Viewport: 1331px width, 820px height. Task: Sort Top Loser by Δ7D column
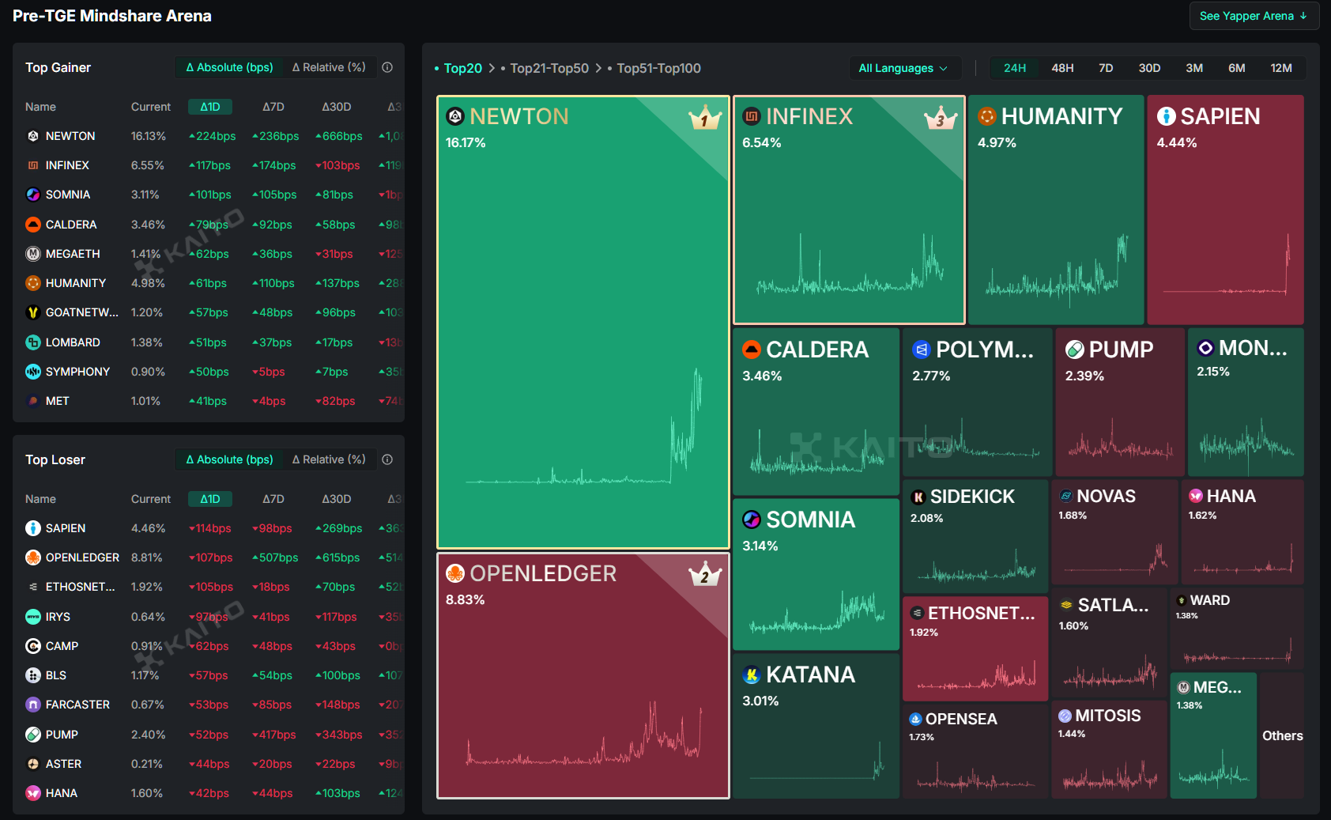(273, 499)
